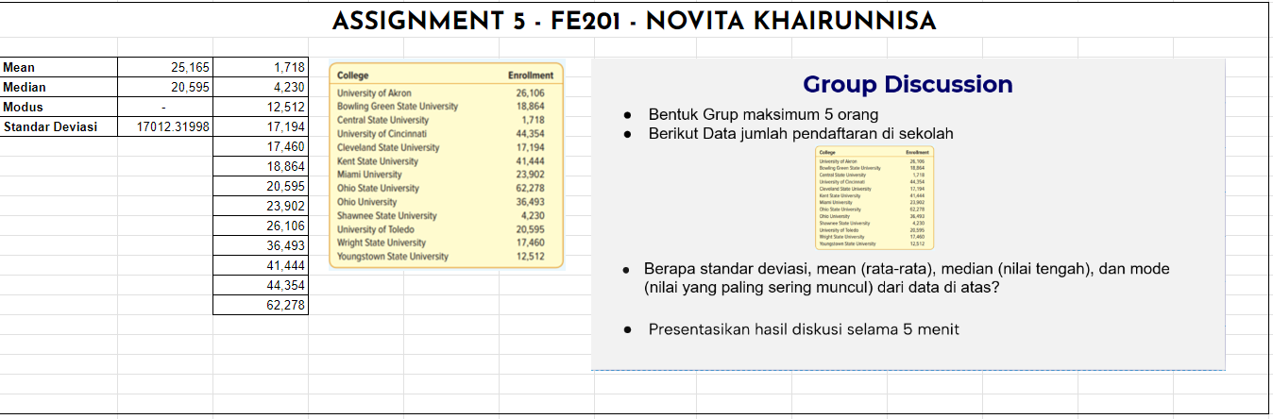This screenshot has width=1273, height=419.
Task: Select the Mean label cell
Action: coord(59,67)
